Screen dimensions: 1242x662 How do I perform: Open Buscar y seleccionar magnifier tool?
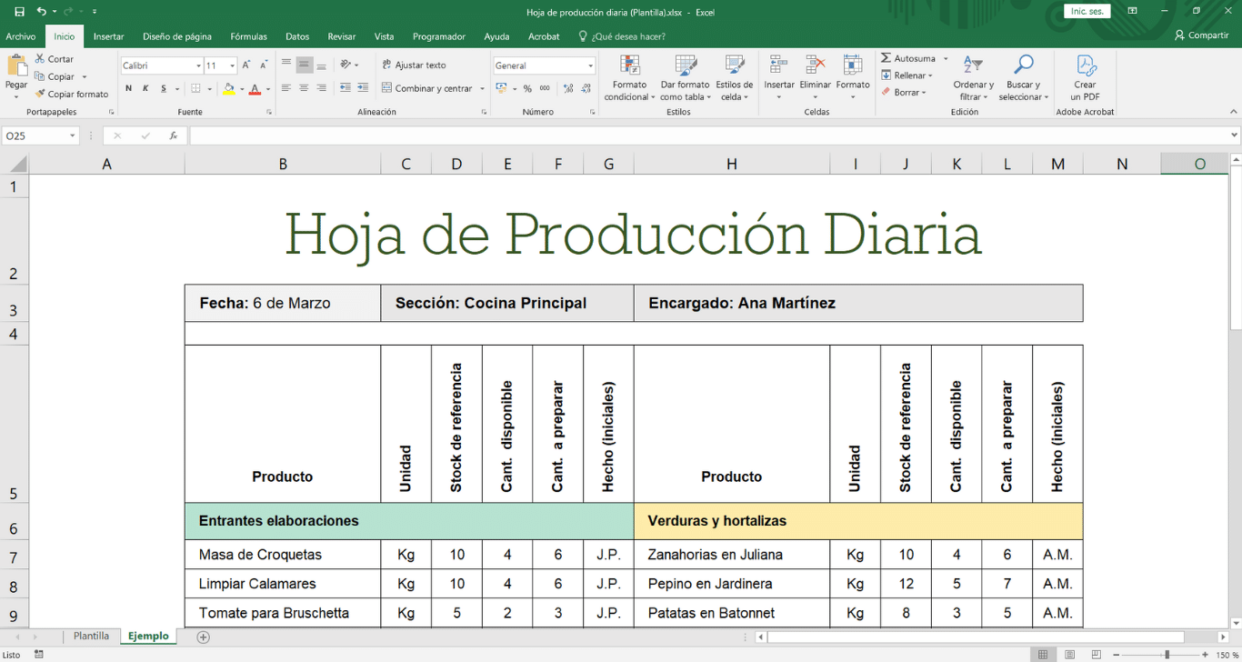[1024, 65]
